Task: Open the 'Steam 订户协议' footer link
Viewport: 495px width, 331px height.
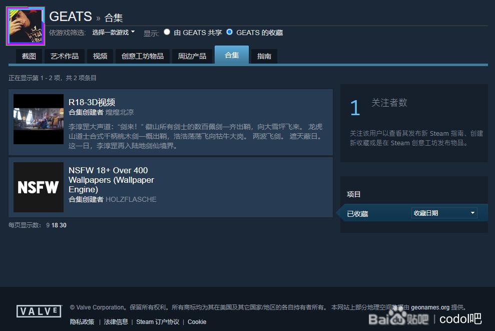Action: 158,322
